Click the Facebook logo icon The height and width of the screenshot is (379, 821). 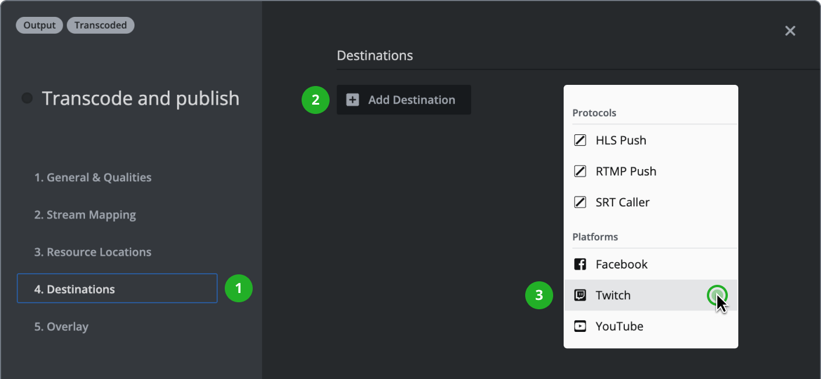click(580, 264)
